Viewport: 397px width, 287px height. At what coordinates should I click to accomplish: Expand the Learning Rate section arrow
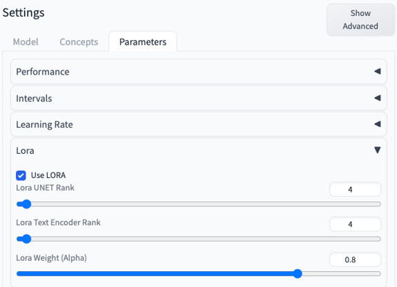377,124
